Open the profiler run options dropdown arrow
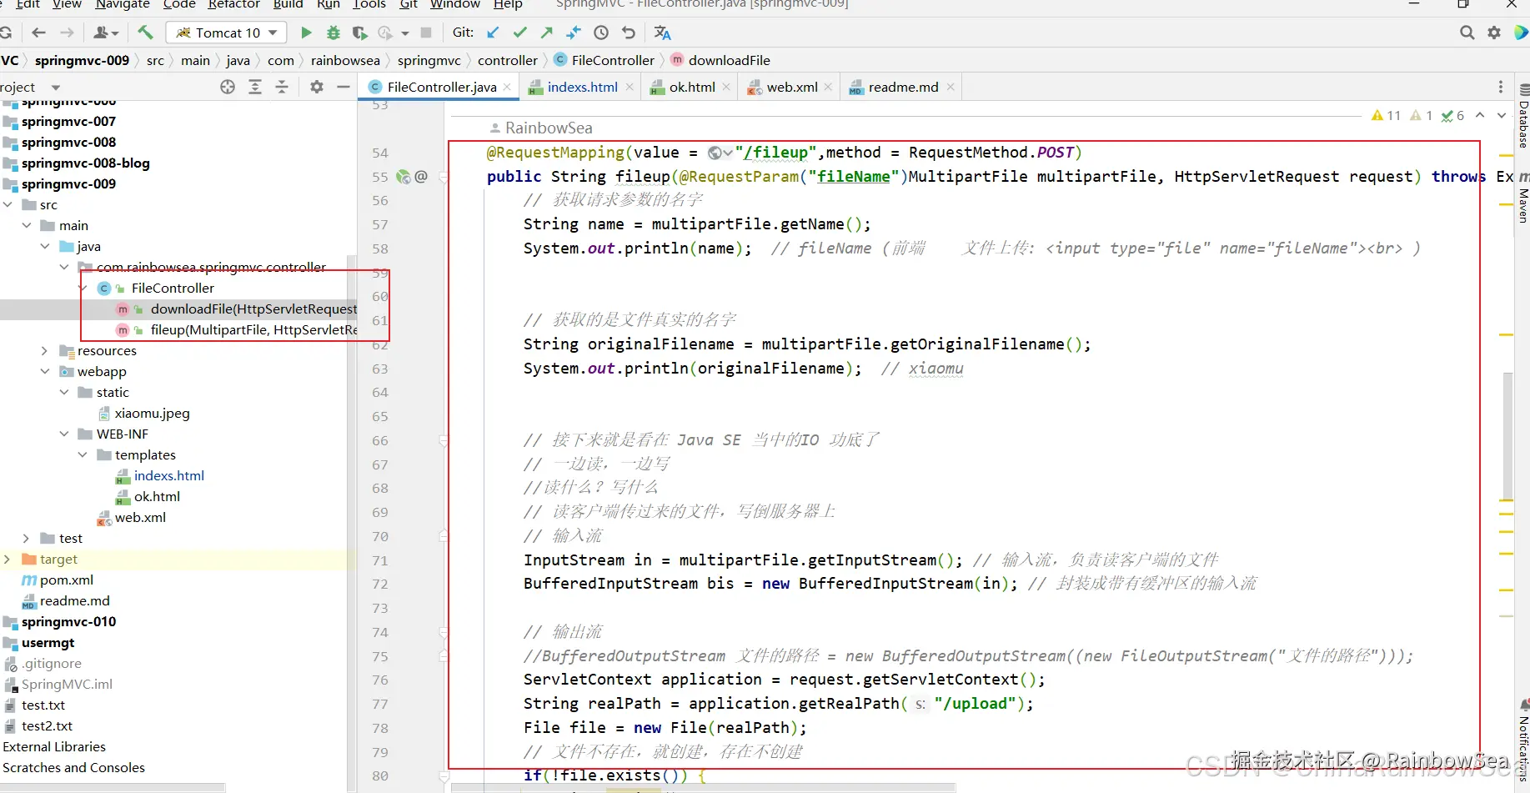 [x=405, y=33]
